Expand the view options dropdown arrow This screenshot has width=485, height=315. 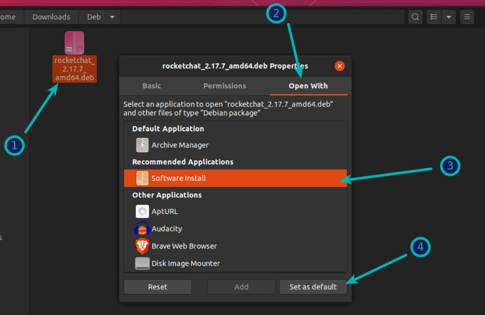(449, 17)
